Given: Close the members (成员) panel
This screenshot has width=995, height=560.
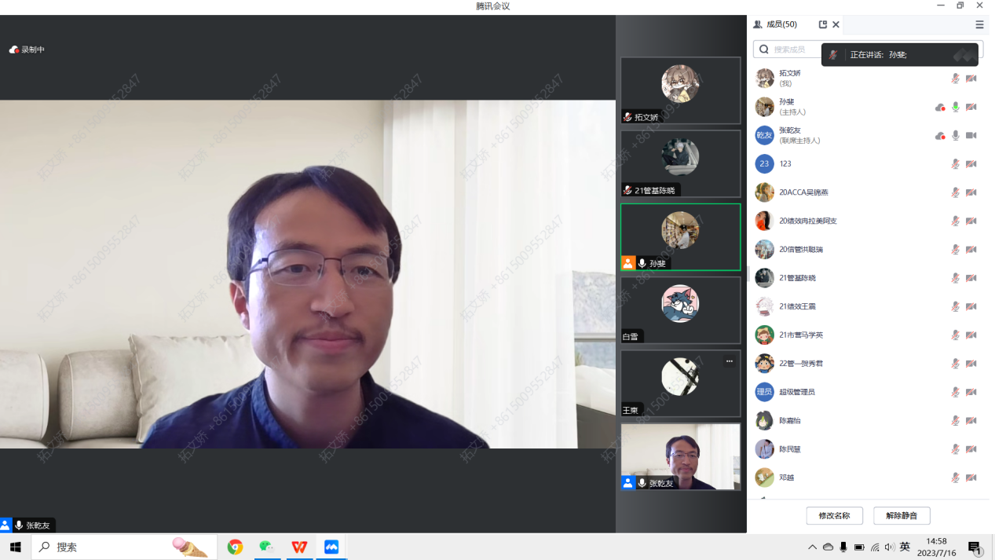Looking at the screenshot, I should coord(836,24).
